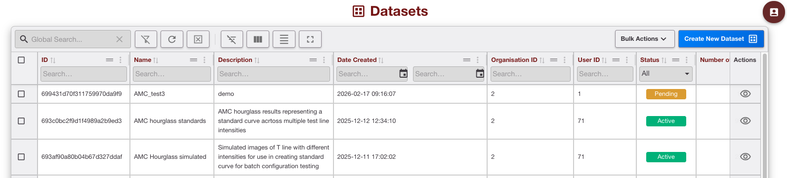Open the Name column options menu
The image size is (787, 178).
coord(205,60)
